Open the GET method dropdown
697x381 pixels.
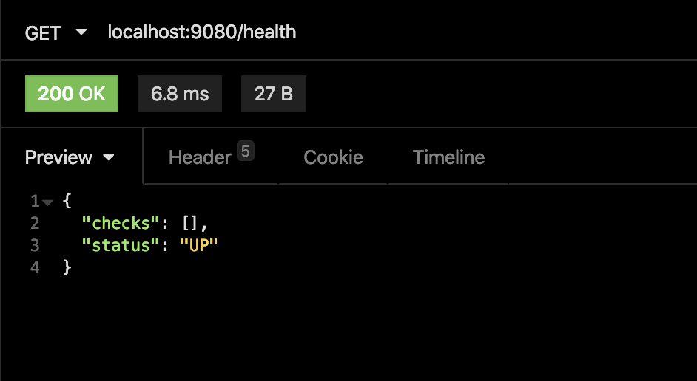55,33
